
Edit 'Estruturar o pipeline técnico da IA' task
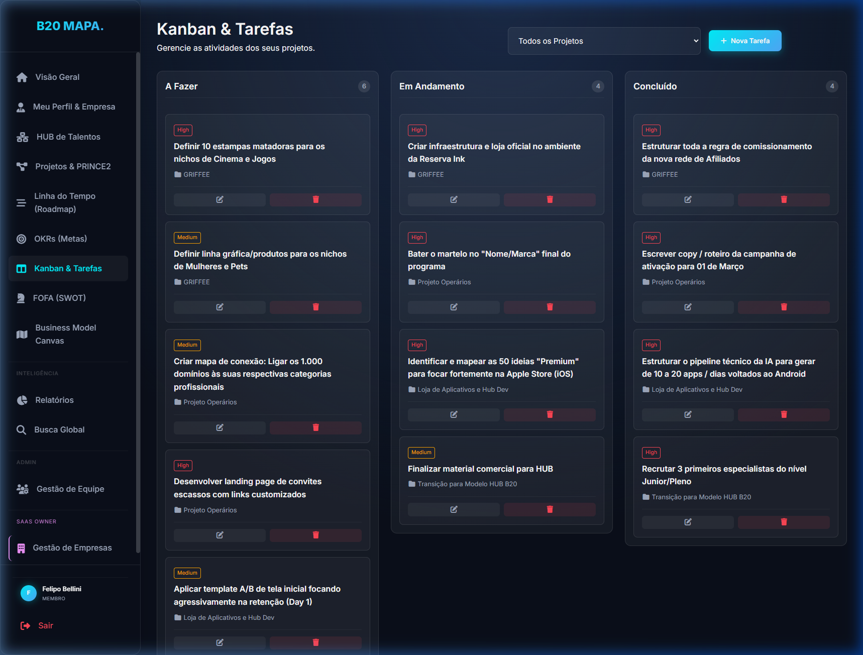tap(688, 414)
